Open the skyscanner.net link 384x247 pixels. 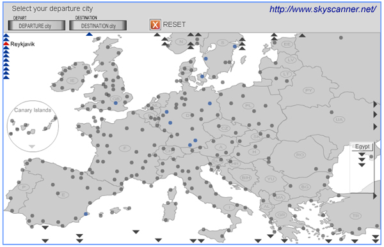[x=323, y=10]
